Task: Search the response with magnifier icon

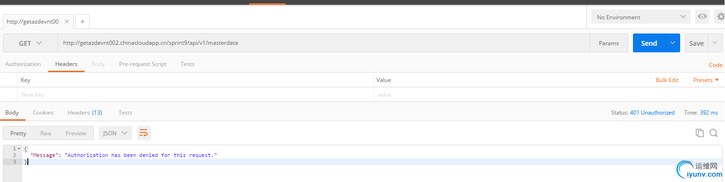Action: 713,133
